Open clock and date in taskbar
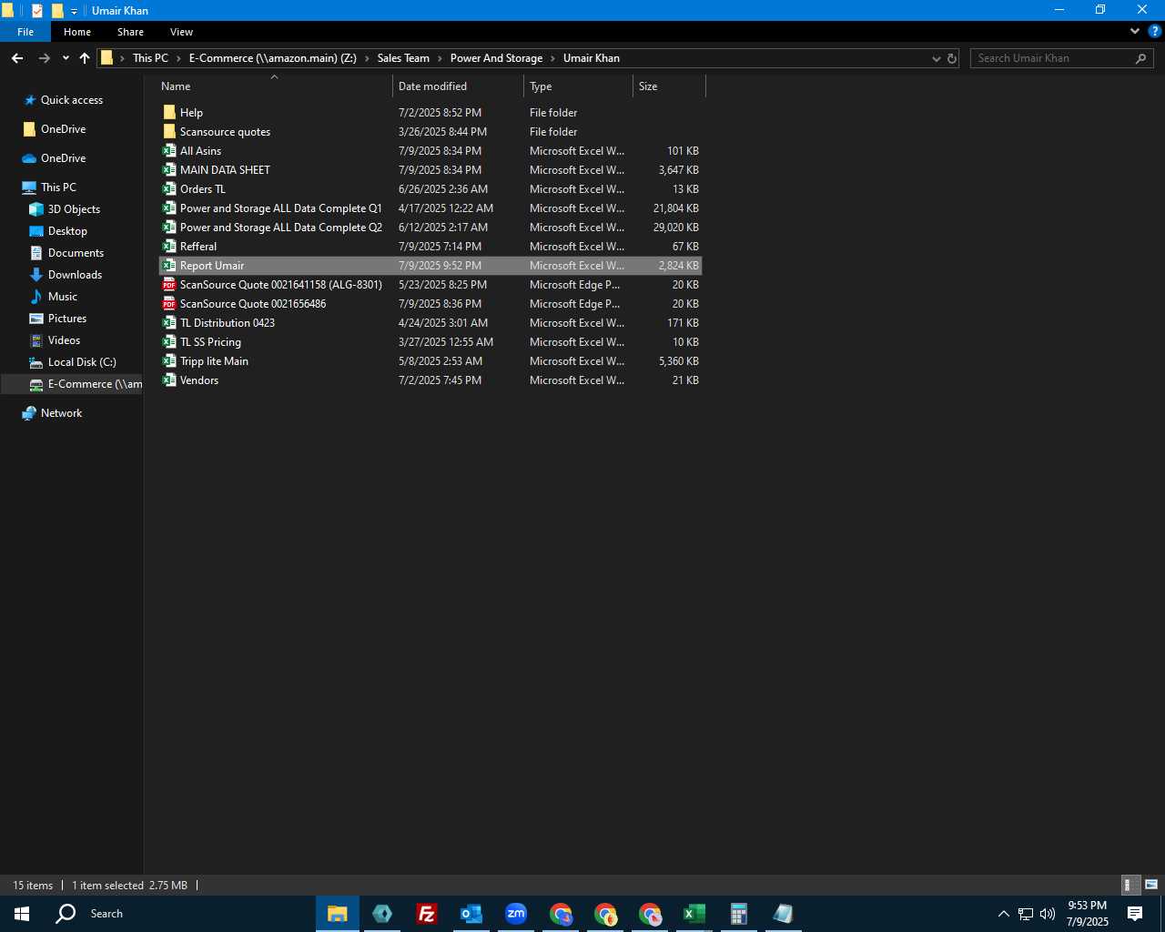 click(x=1088, y=914)
